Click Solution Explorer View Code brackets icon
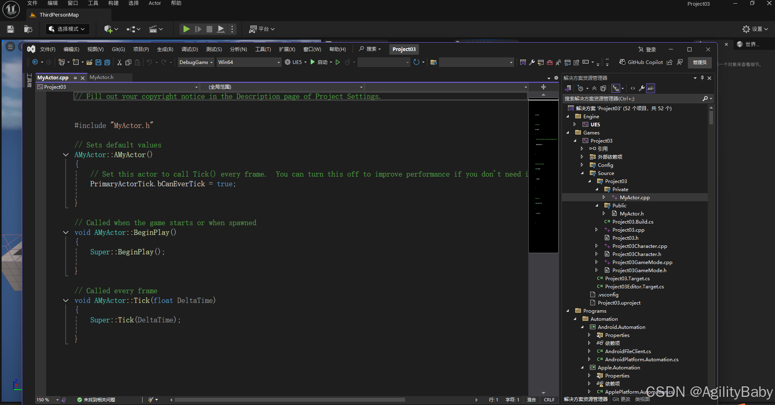This screenshot has width=775, height=405. coord(633,88)
